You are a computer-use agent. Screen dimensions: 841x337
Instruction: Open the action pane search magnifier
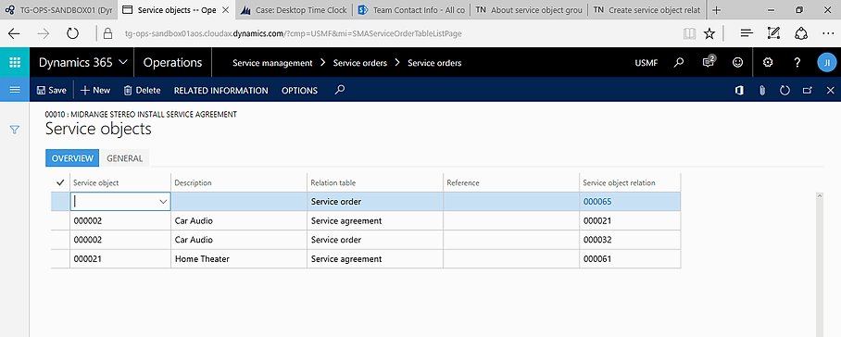(339, 90)
